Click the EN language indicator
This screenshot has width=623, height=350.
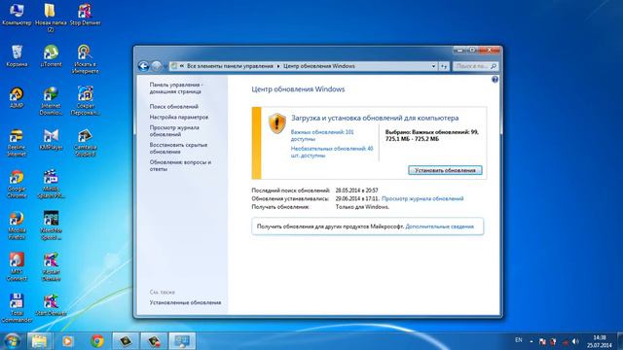(519, 340)
